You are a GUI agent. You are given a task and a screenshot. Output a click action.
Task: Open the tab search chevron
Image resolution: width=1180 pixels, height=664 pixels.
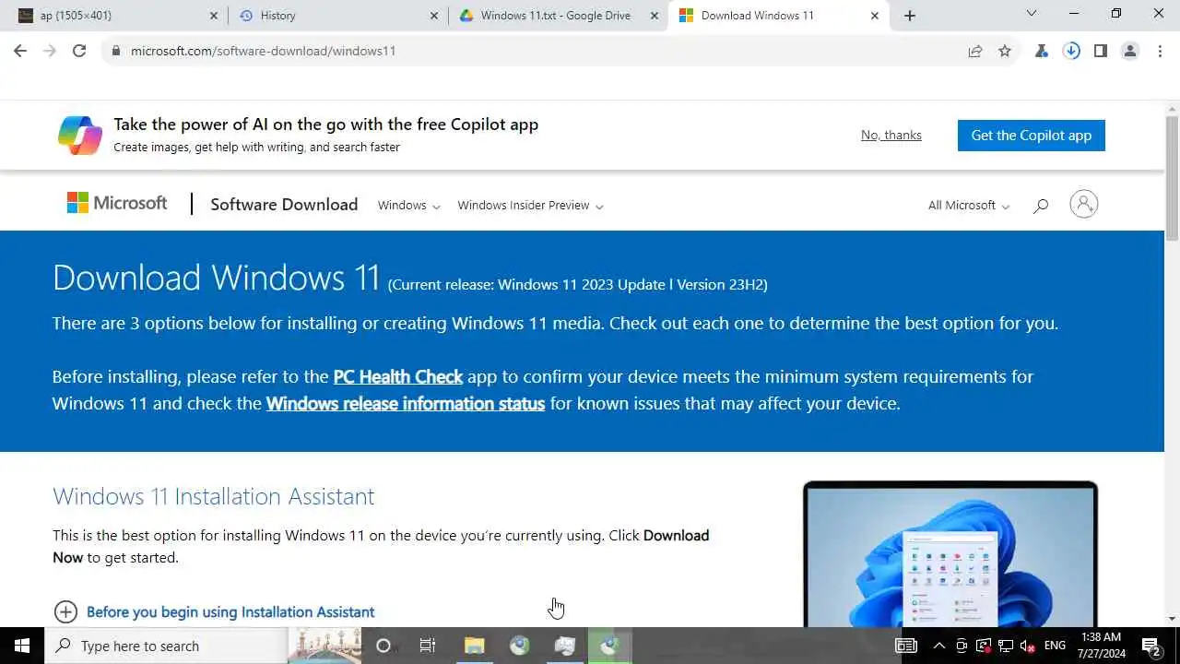point(1032,14)
